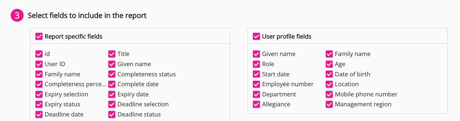460x121 pixels.
Task: Toggle the Mobile phone number checkbox
Action: pyautogui.click(x=329, y=94)
